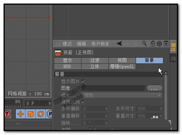Switch to the 显示 tab
The height and width of the screenshot is (135, 182).
pos(67,61)
